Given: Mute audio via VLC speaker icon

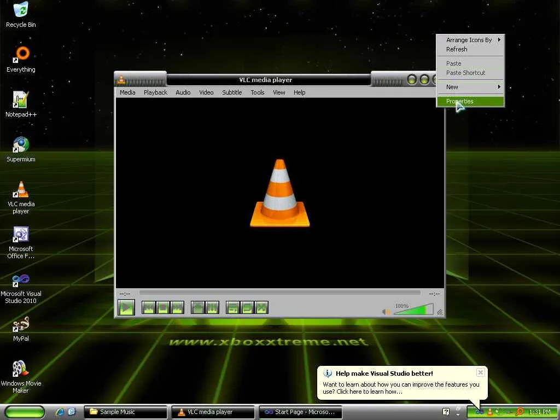Looking at the screenshot, I should tap(386, 312).
